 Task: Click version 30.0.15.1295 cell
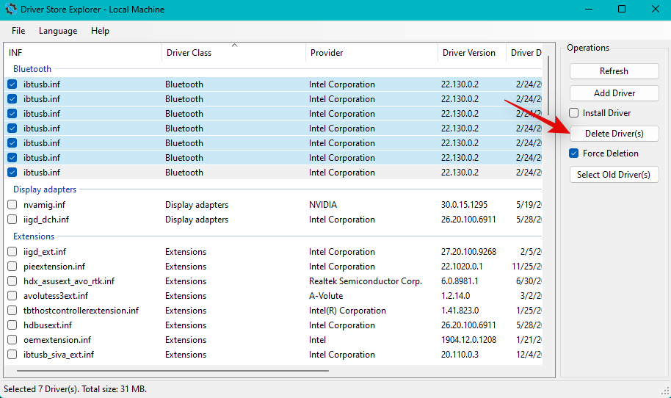click(464, 205)
